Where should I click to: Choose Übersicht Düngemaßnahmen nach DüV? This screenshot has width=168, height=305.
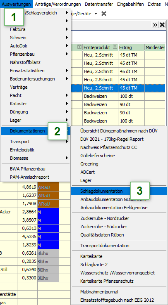click(x=119, y=131)
